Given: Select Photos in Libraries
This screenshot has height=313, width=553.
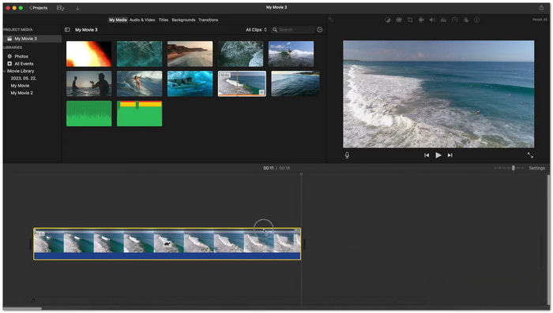Looking at the screenshot, I should (21, 56).
